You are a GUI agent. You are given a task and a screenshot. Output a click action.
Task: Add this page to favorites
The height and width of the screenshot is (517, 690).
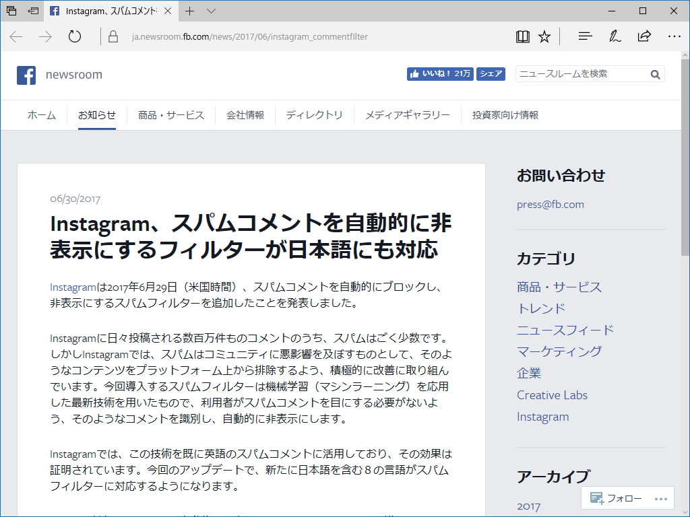[544, 36]
